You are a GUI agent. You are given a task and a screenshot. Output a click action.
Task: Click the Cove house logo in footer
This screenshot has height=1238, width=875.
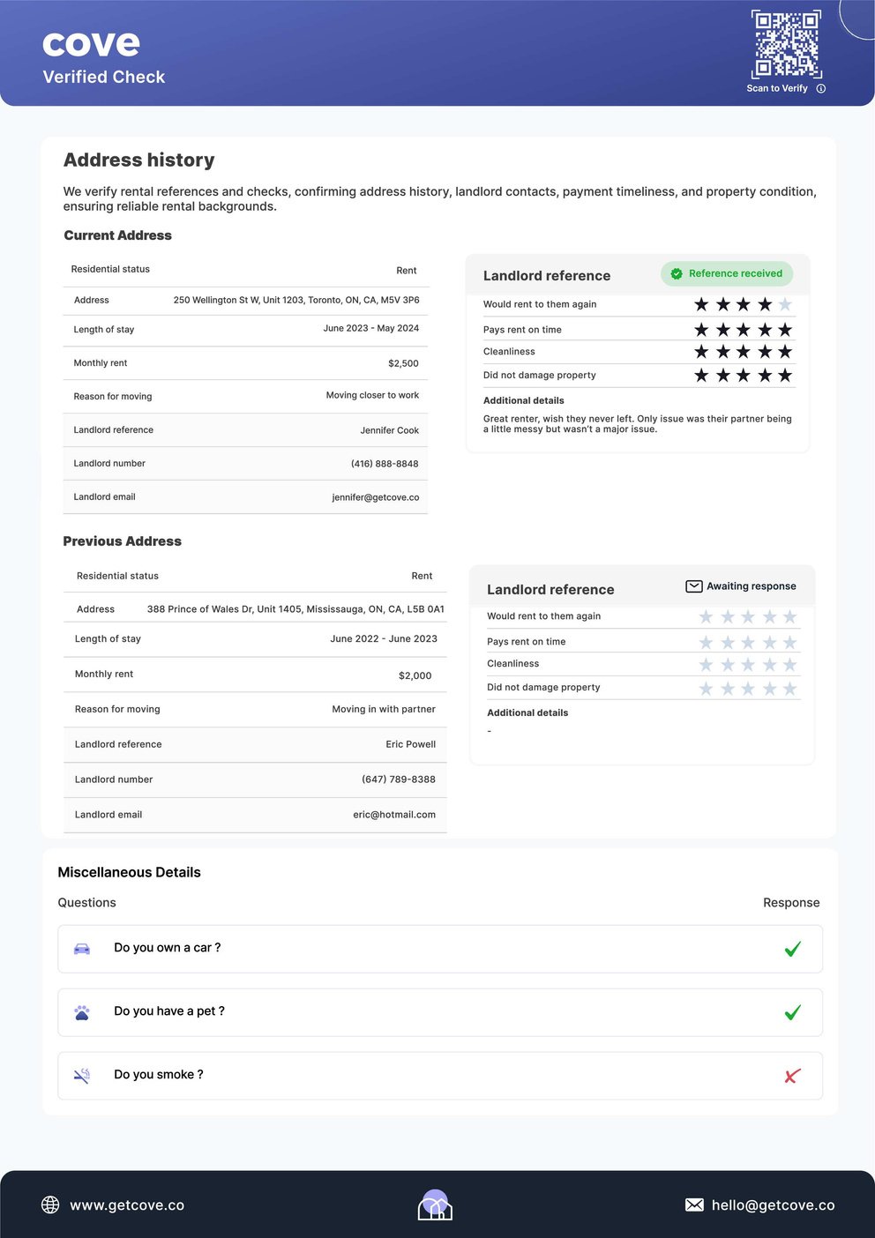pyautogui.click(x=435, y=1204)
